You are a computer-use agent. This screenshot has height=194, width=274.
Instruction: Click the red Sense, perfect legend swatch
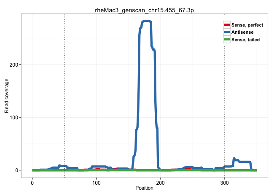227,25
